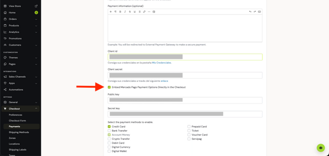
Task: Click the paragraph format icon in editor
Action: [x=116, y=12]
